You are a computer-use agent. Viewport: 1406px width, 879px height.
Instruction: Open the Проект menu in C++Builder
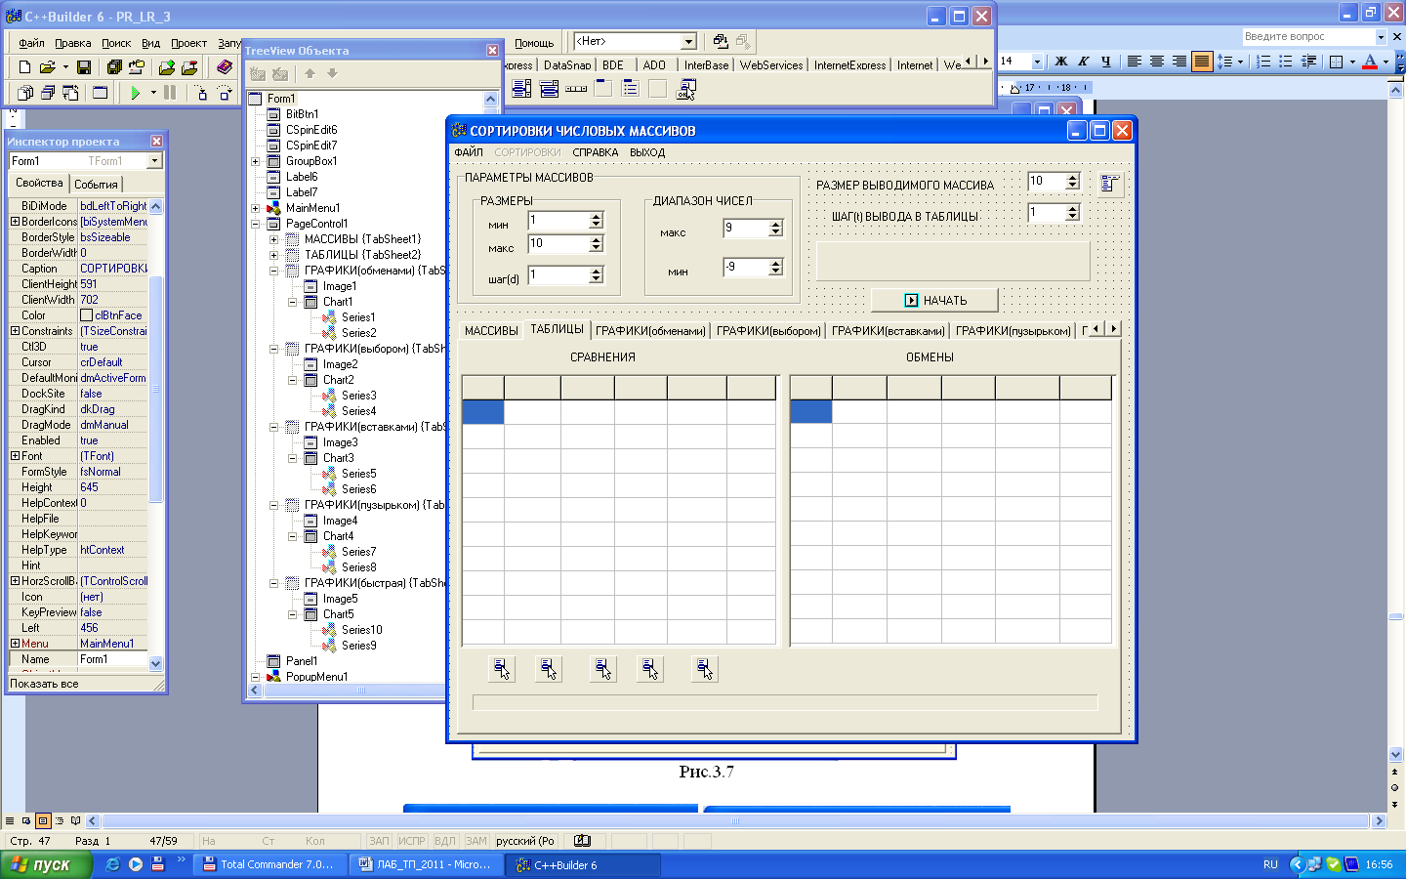point(188,43)
